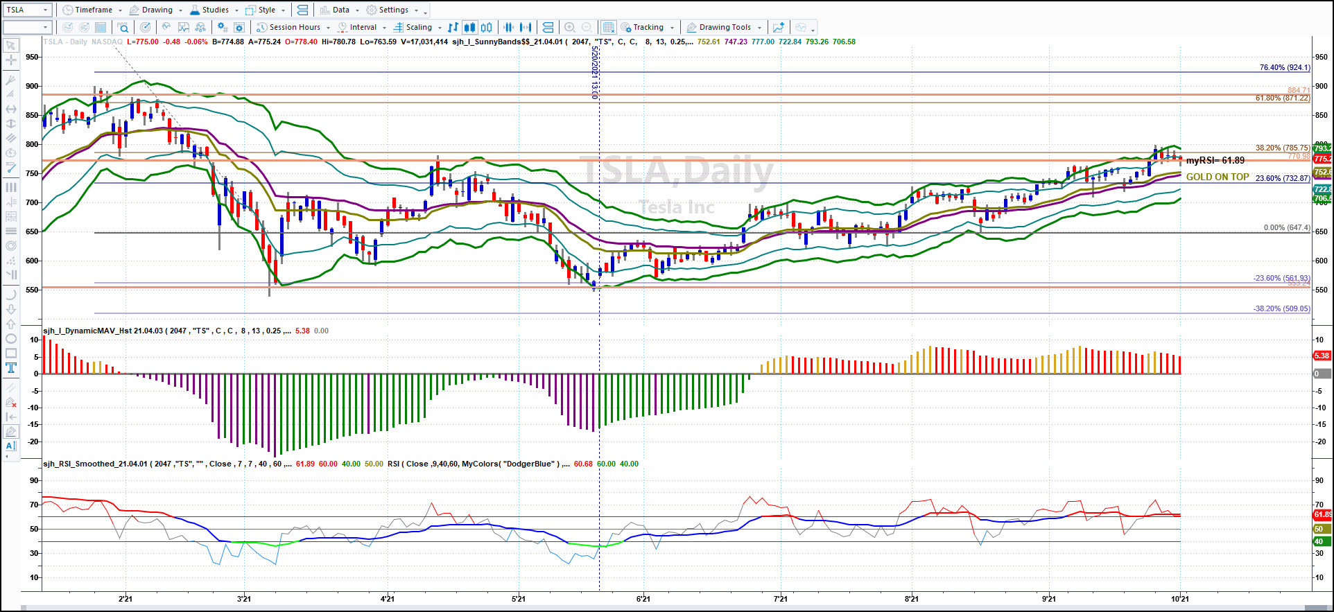Open the Interval dropdown
1334x612 pixels.
362,27
